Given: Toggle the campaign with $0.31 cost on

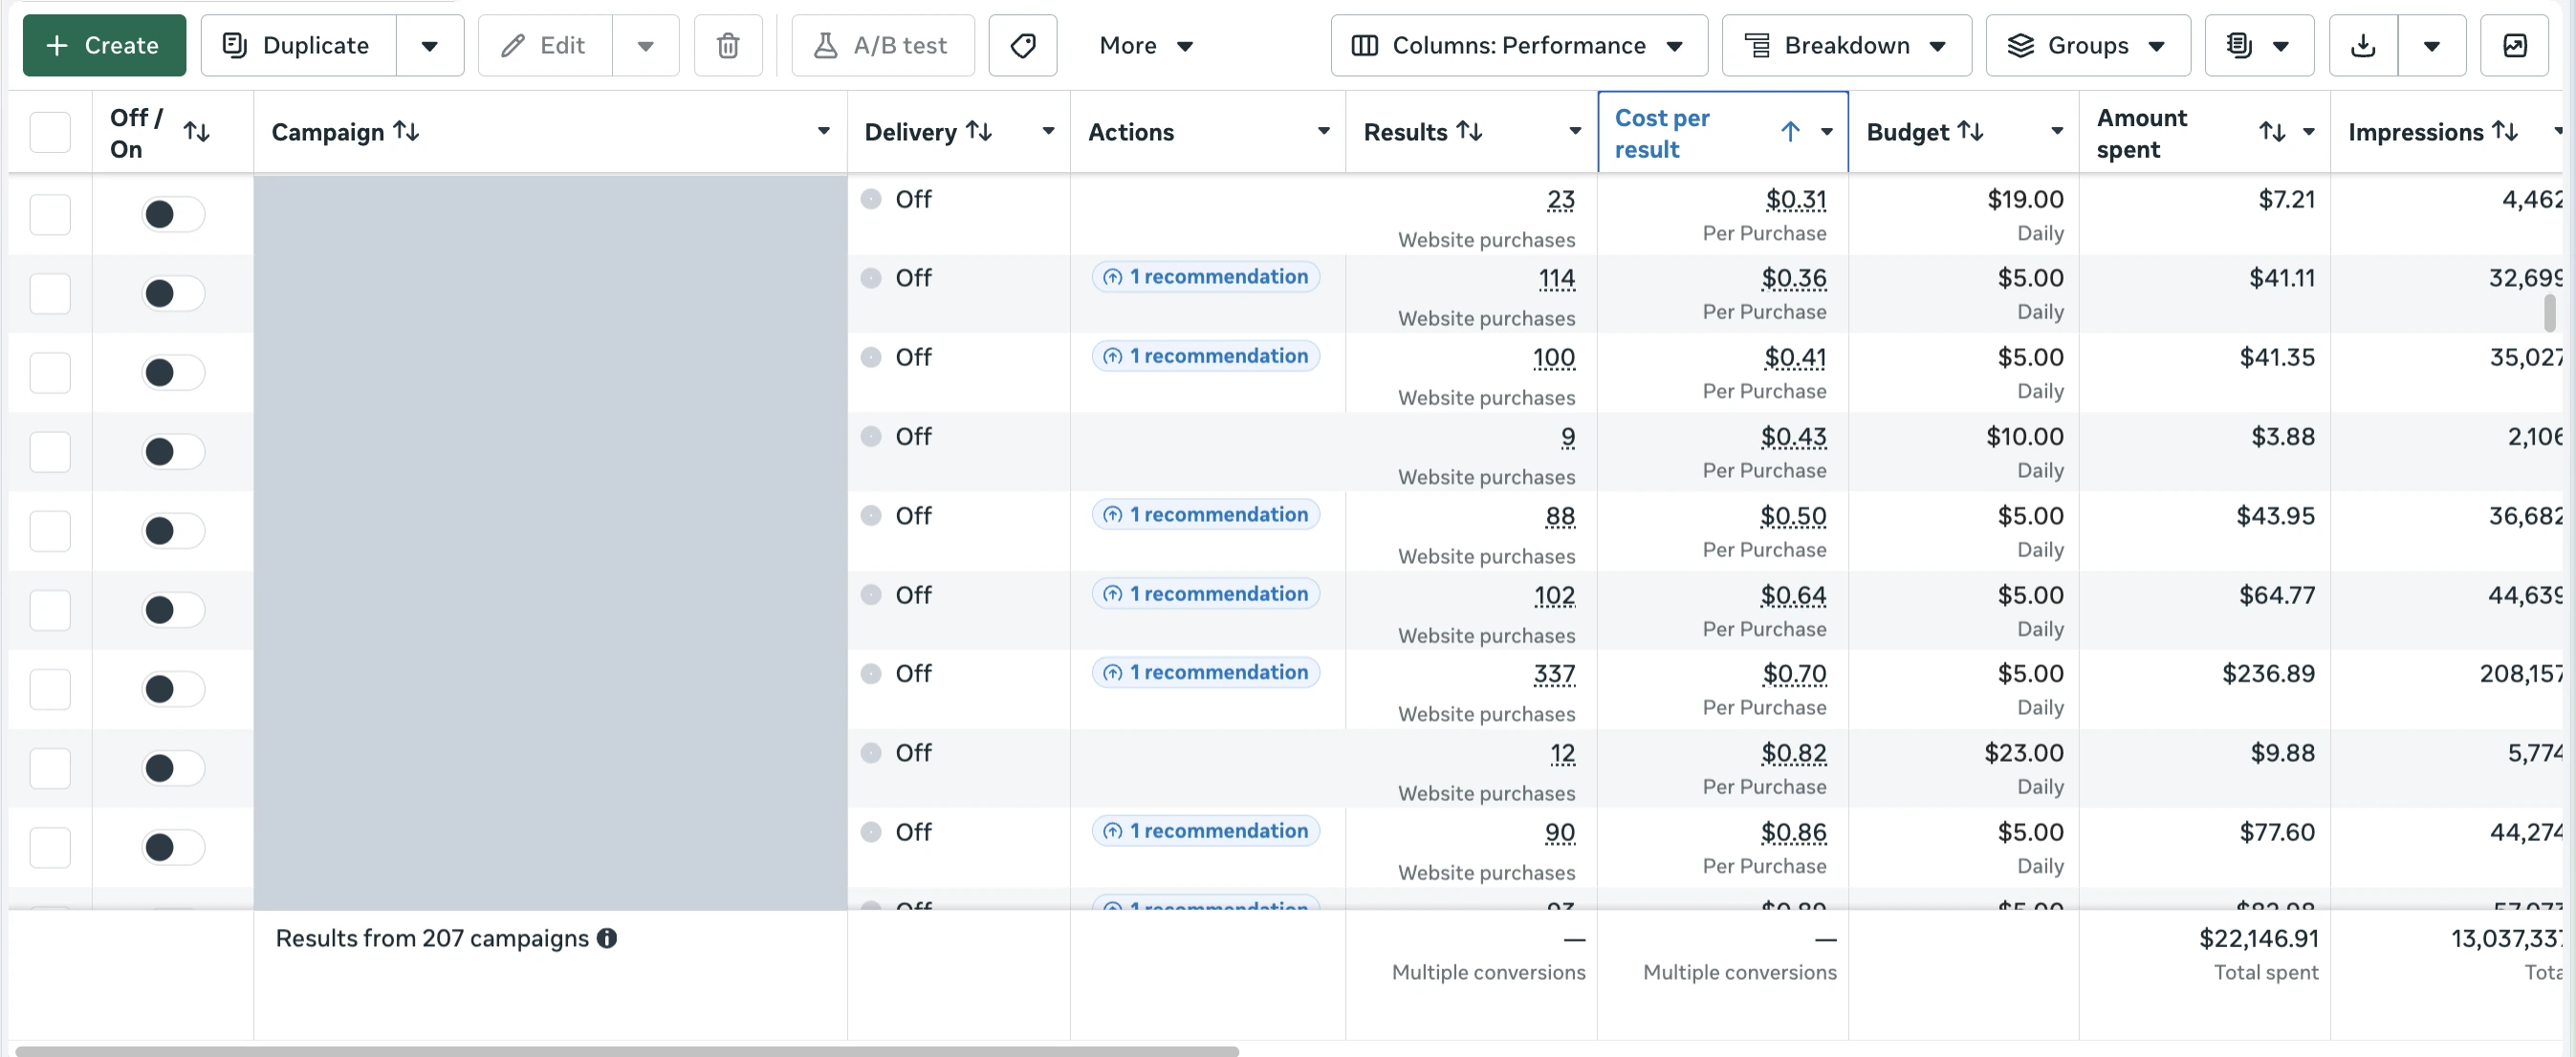Looking at the screenshot, I should (x=173, y=214).
